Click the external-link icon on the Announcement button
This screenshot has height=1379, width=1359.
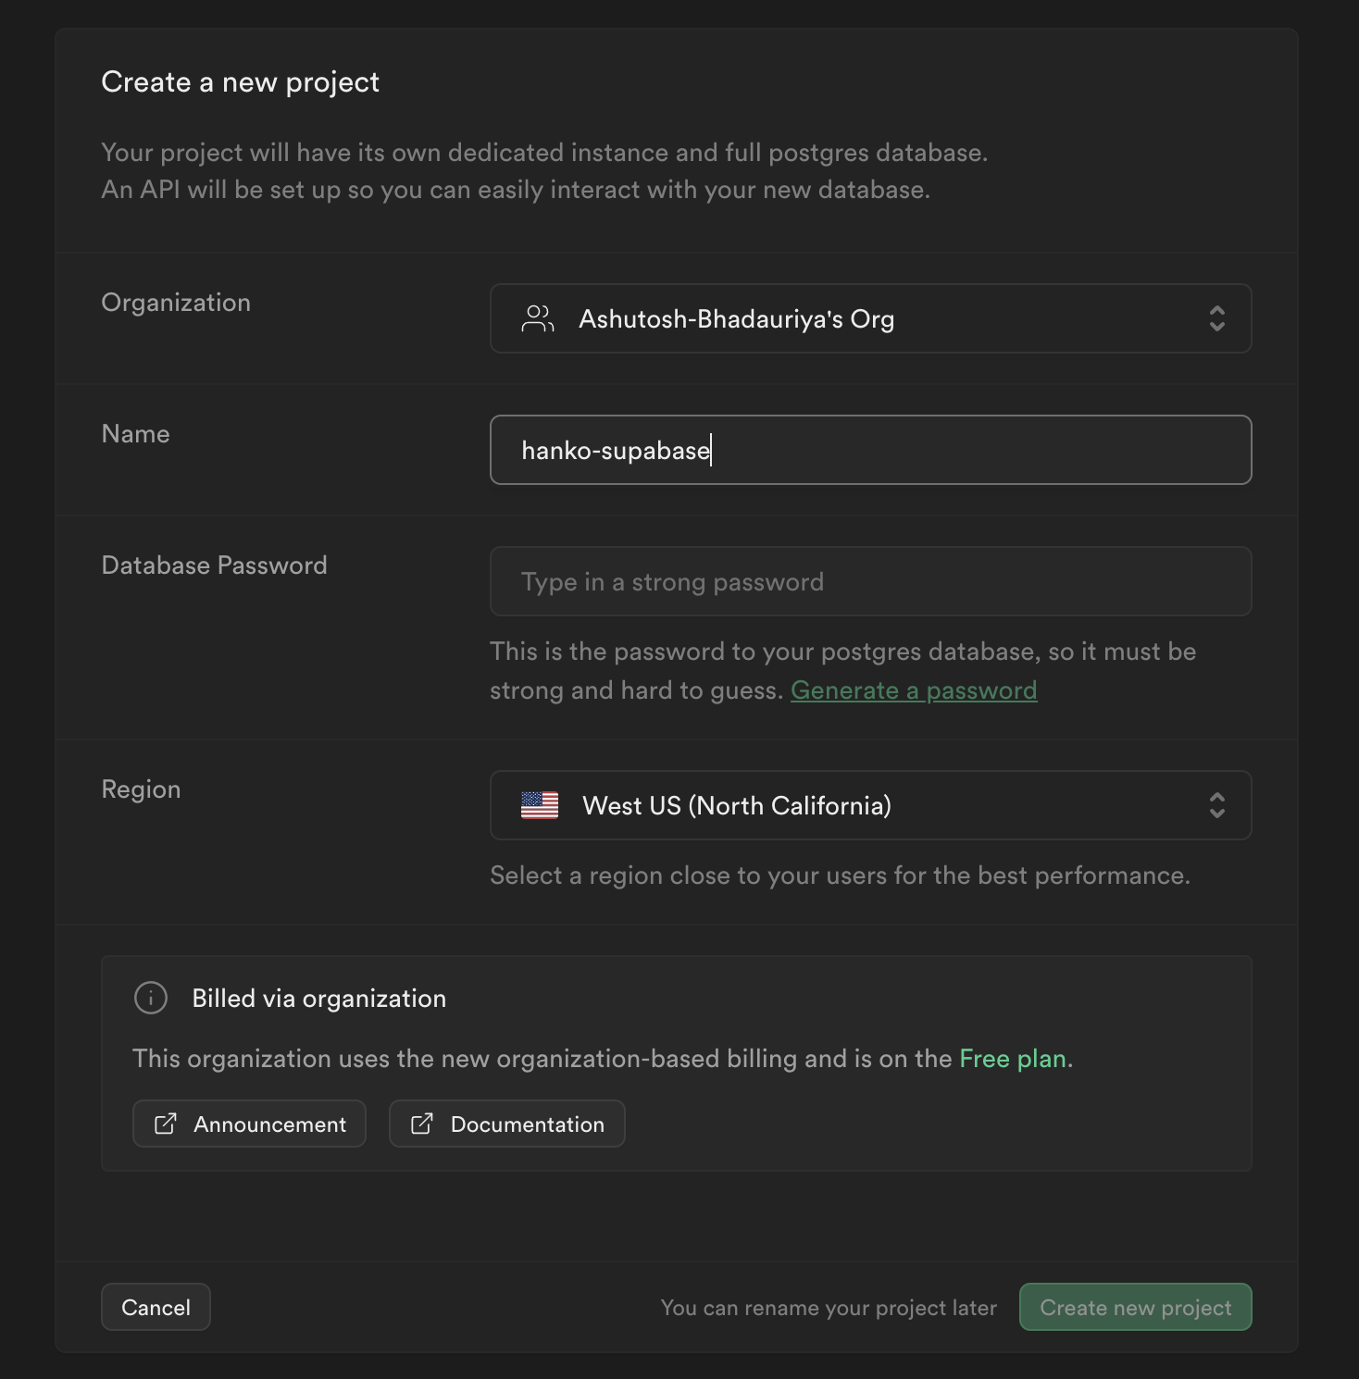pos(166,1124)
